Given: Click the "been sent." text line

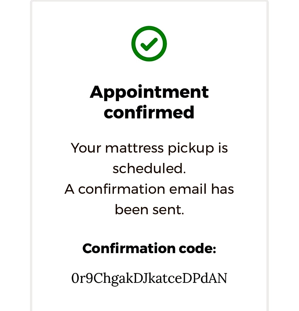Looking at the screenshot, I should (x=149, y=210).
